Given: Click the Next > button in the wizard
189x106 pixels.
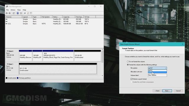Looking at the screenshot, I should point(167,91).
